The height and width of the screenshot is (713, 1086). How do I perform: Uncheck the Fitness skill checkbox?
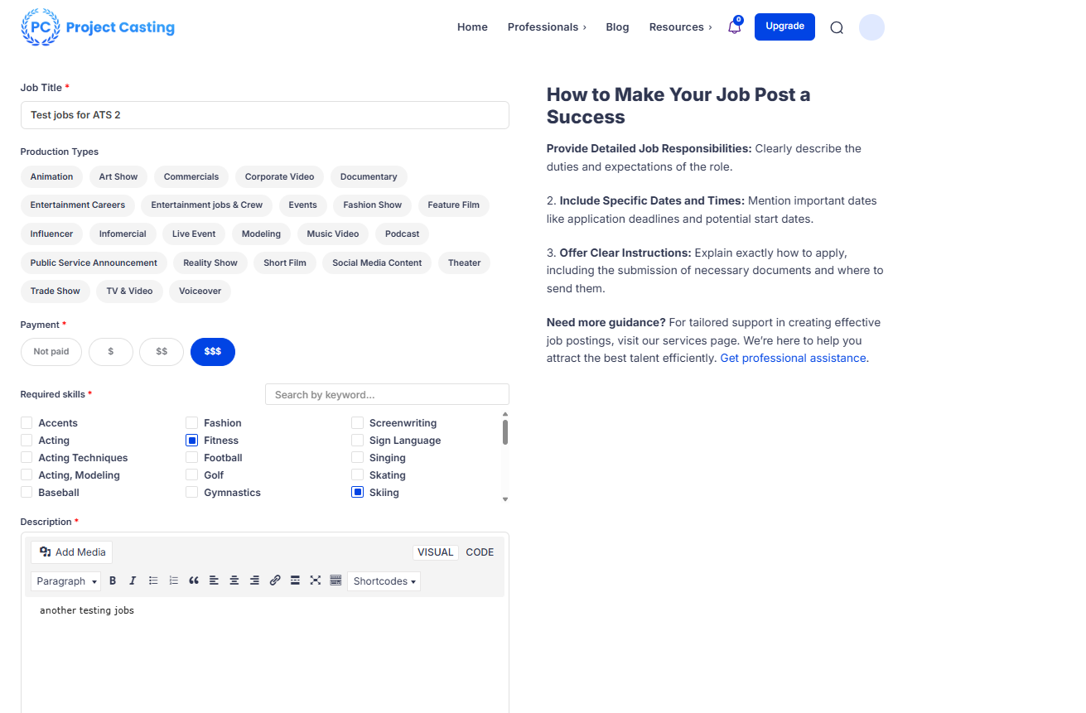192,441
